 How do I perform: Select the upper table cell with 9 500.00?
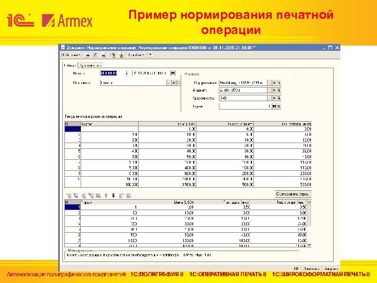coord(168,184)
